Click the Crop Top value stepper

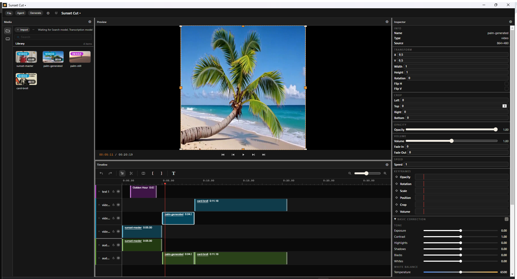click(504, 106)
